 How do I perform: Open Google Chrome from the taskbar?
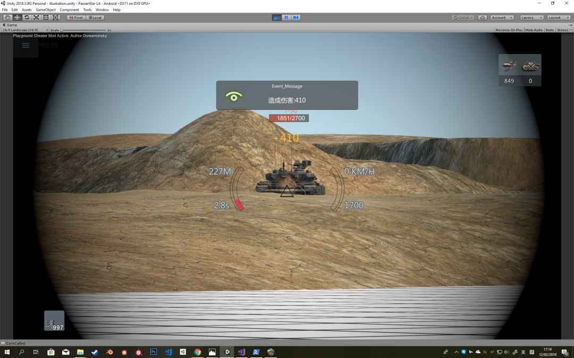click(x=197, y=352)
